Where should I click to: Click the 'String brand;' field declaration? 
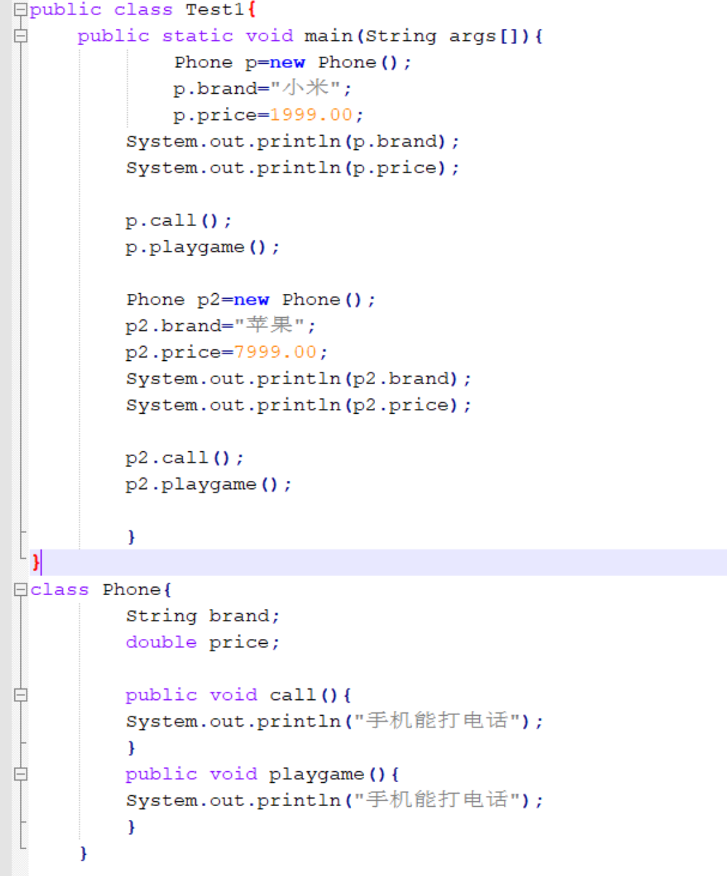coord(203,616)
